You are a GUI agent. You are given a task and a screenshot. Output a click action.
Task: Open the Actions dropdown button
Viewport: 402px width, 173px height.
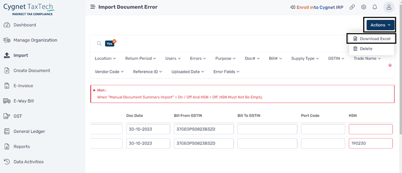(380, 25)
